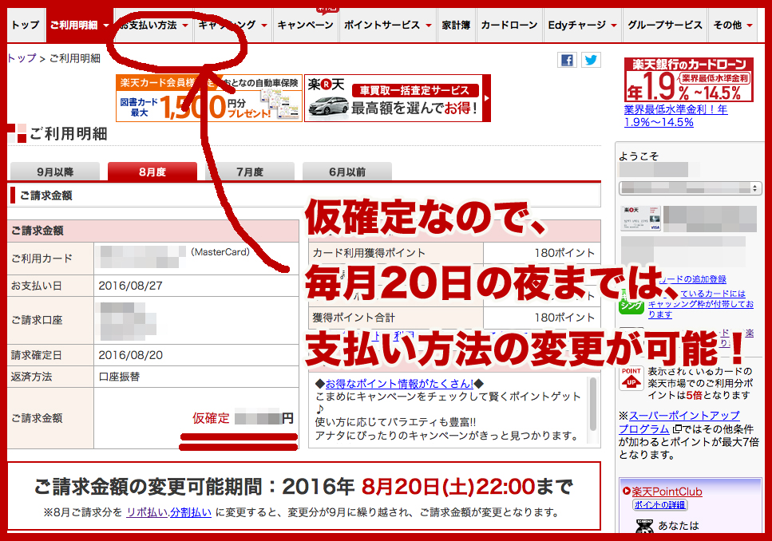Click the 楽天銀行のカードローン ad image

(x=689, y=80)
